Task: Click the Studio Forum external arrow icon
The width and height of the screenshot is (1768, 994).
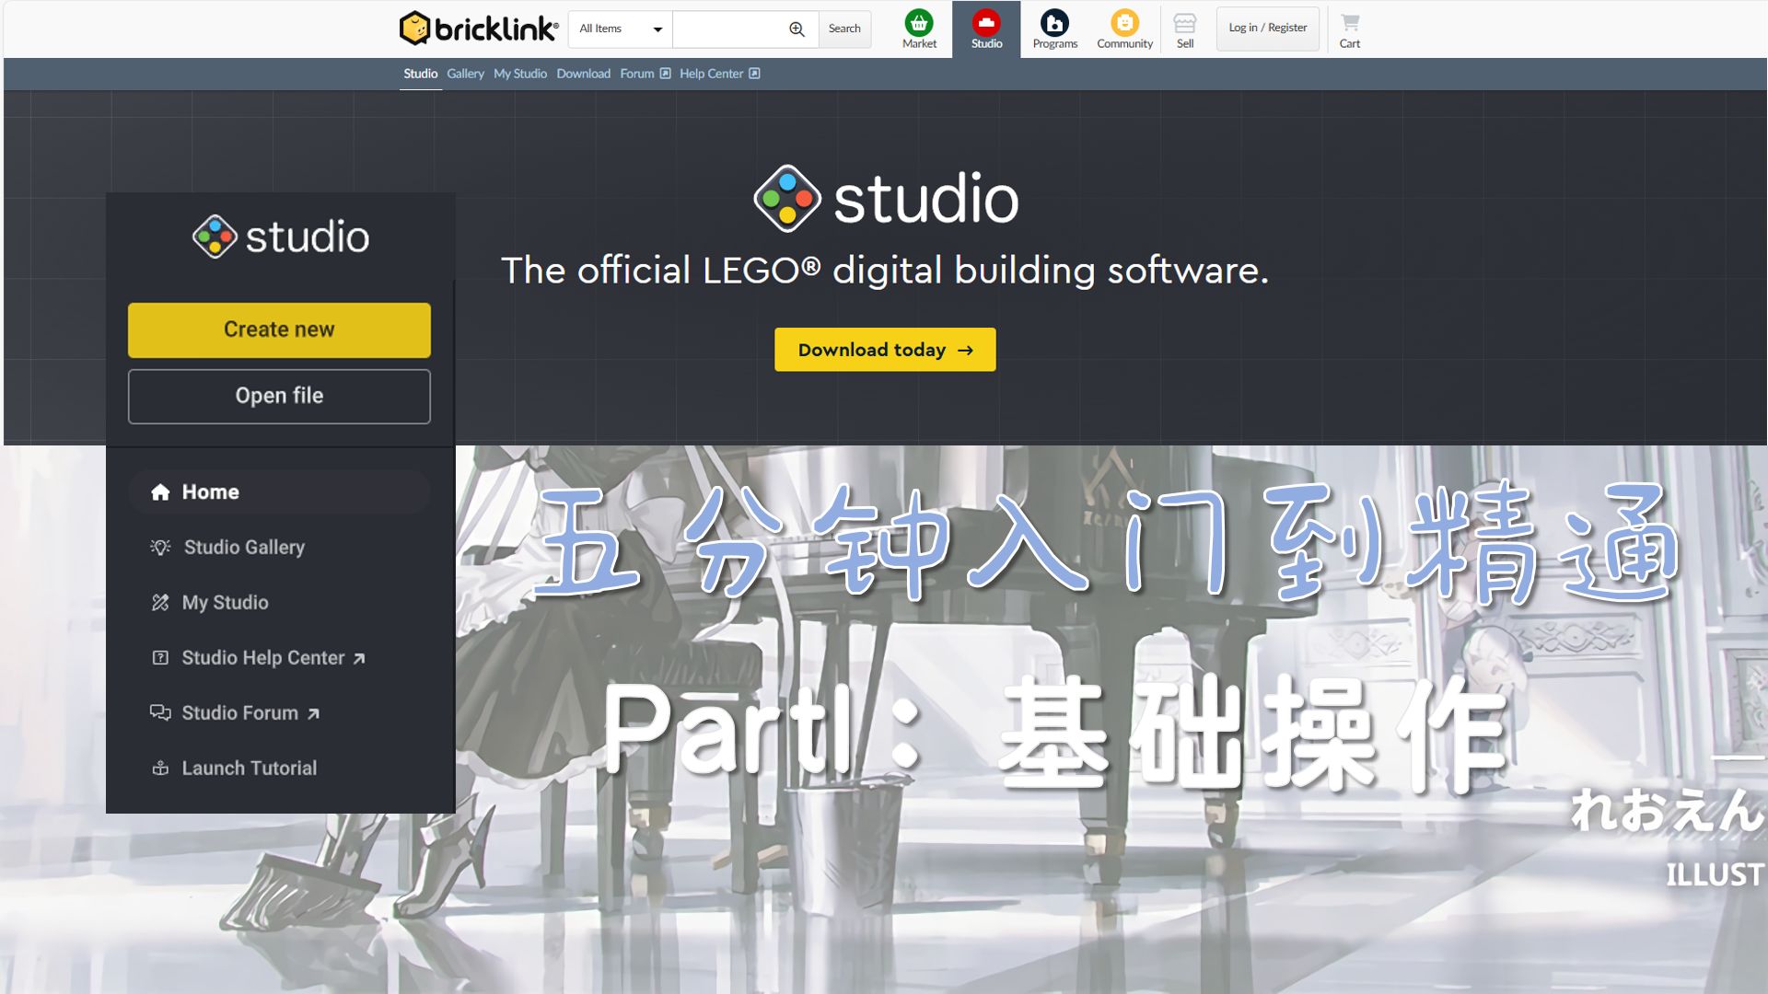Action: click(x=313, y=713)
